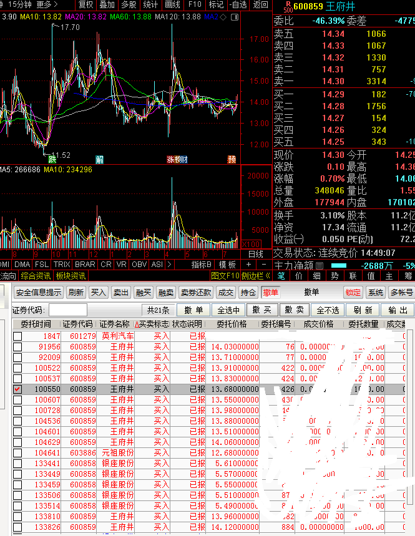Open the 模板 template menu
This screenshot has height=536, width=415.
(227, 264)
